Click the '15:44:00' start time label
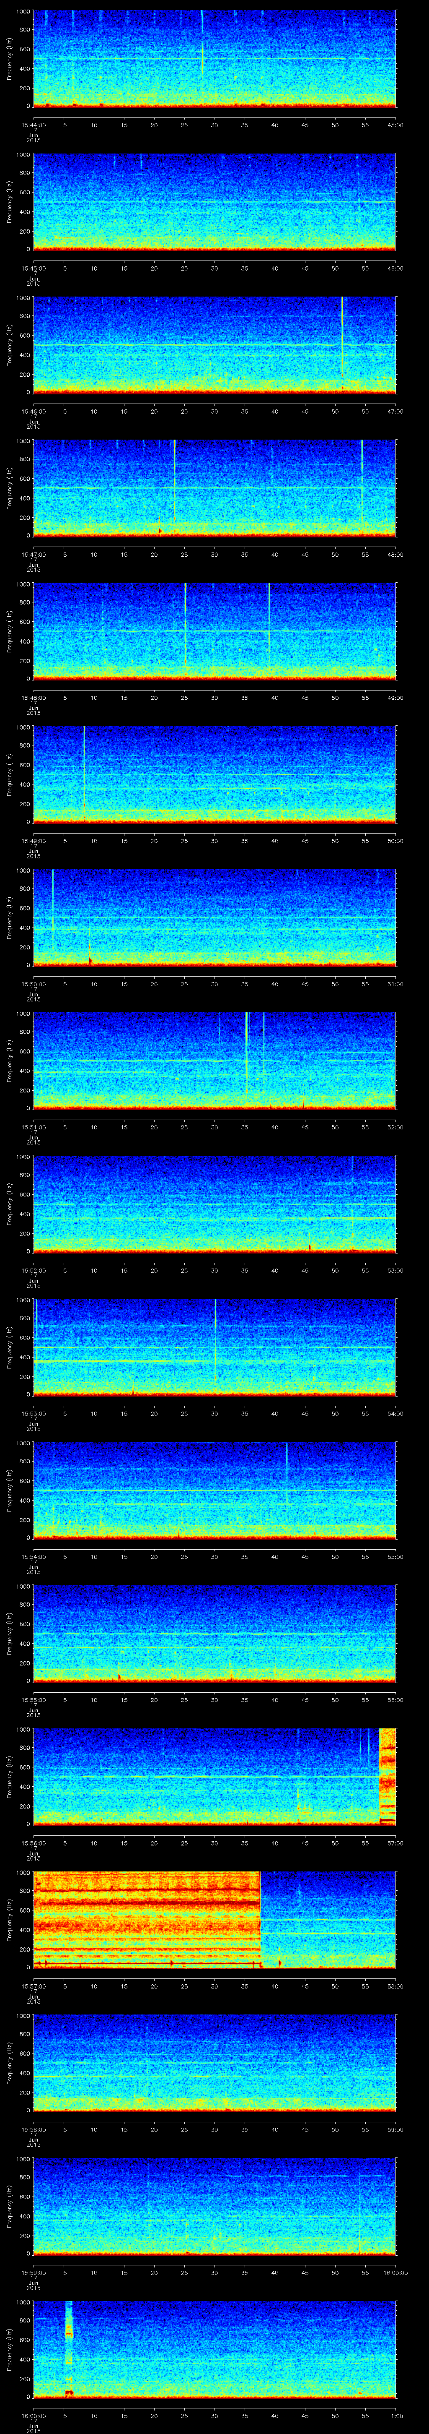 (x=33, y=125)
